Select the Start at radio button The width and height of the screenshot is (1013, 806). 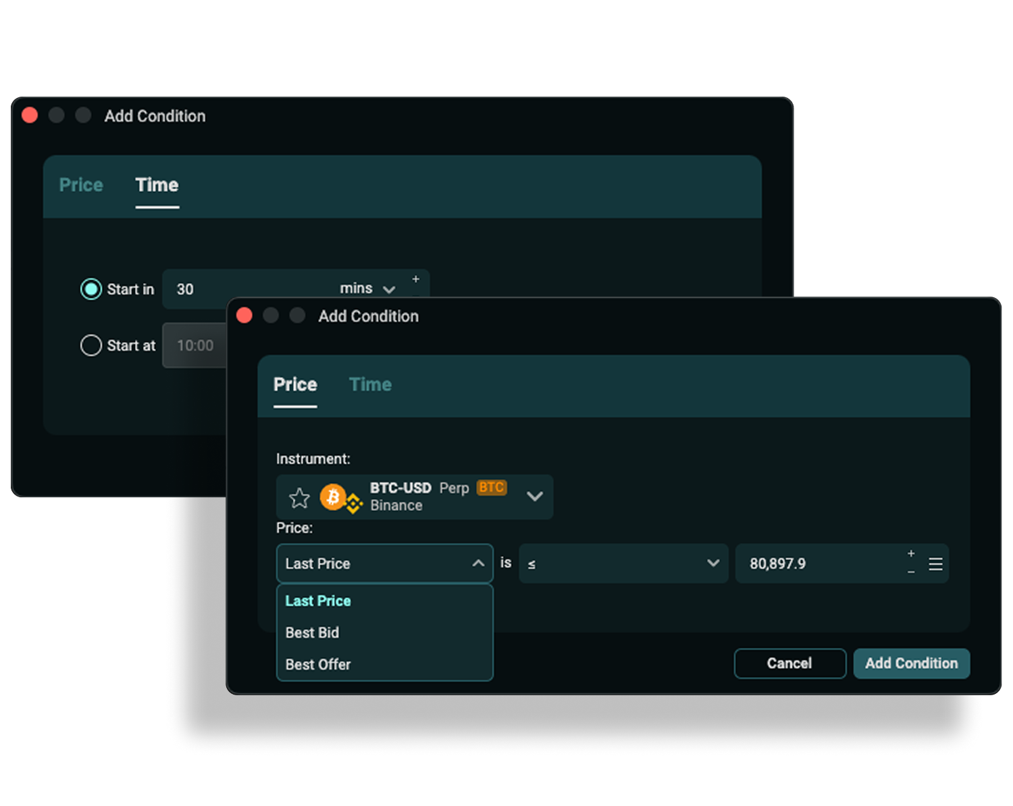click(x=91, y=345)
